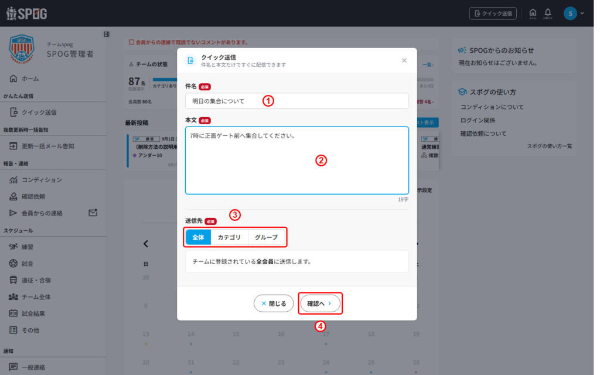
Task: Click the running figure icon for 練習
Action: tap(13, 247)
